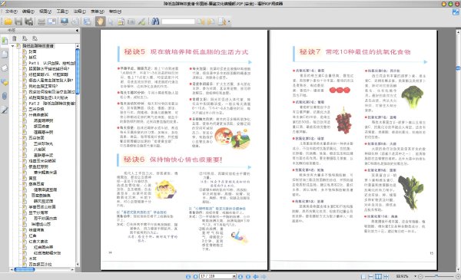Open the Help menu (帮助)

tap(114, 12)
